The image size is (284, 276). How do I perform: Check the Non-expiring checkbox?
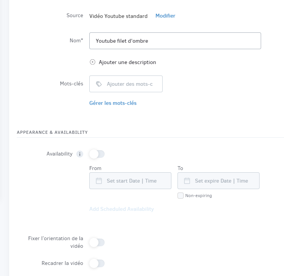(x=181, y=196)
